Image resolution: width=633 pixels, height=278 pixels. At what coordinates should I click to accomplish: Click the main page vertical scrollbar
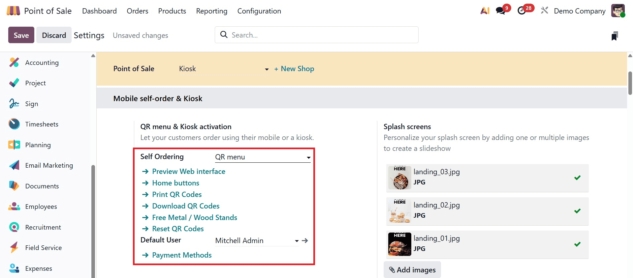[x=630, y=83]
